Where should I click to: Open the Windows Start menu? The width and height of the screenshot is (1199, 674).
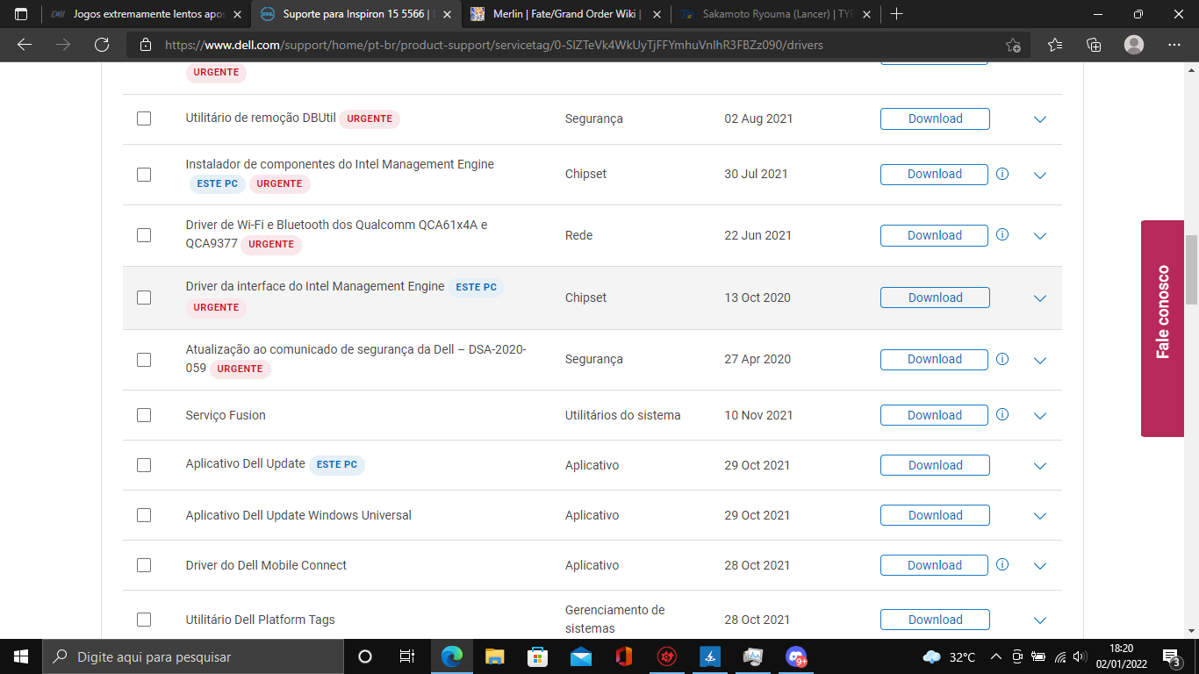(x=21, y=656)
